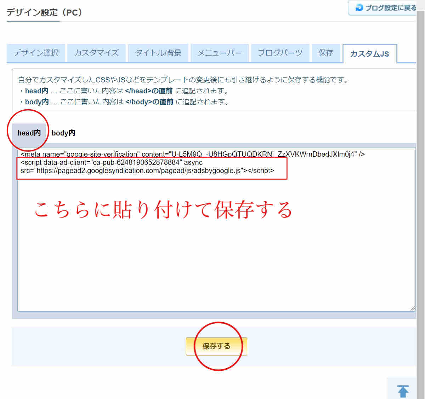Screen dimensions: 425x399
Task: Click the data-ad-client script line
Action: [112, 162]
